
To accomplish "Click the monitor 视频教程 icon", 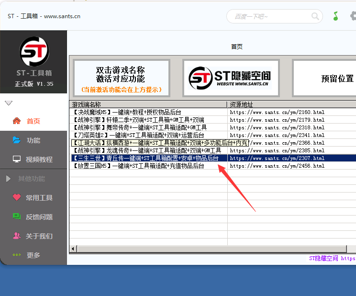I will [x=17, y=159].
